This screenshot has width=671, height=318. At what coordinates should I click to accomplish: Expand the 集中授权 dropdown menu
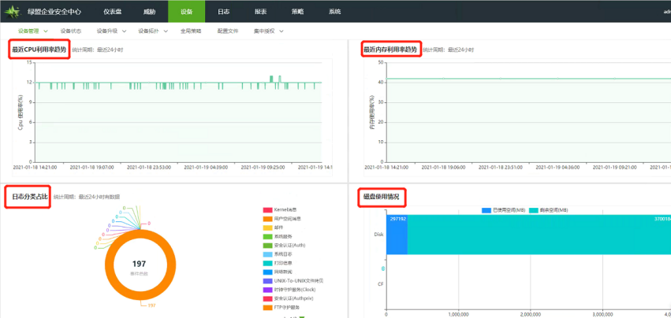click(269, 31)
